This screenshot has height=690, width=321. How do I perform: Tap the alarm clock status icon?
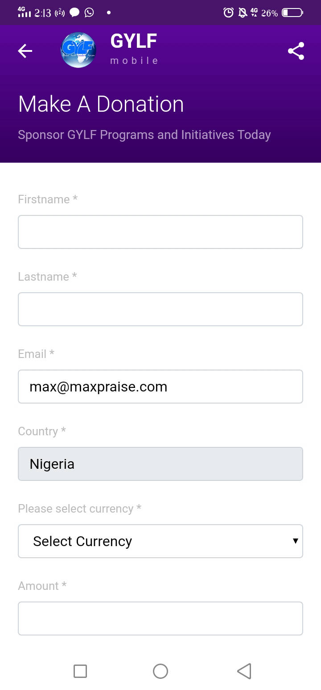click(228, 13)
